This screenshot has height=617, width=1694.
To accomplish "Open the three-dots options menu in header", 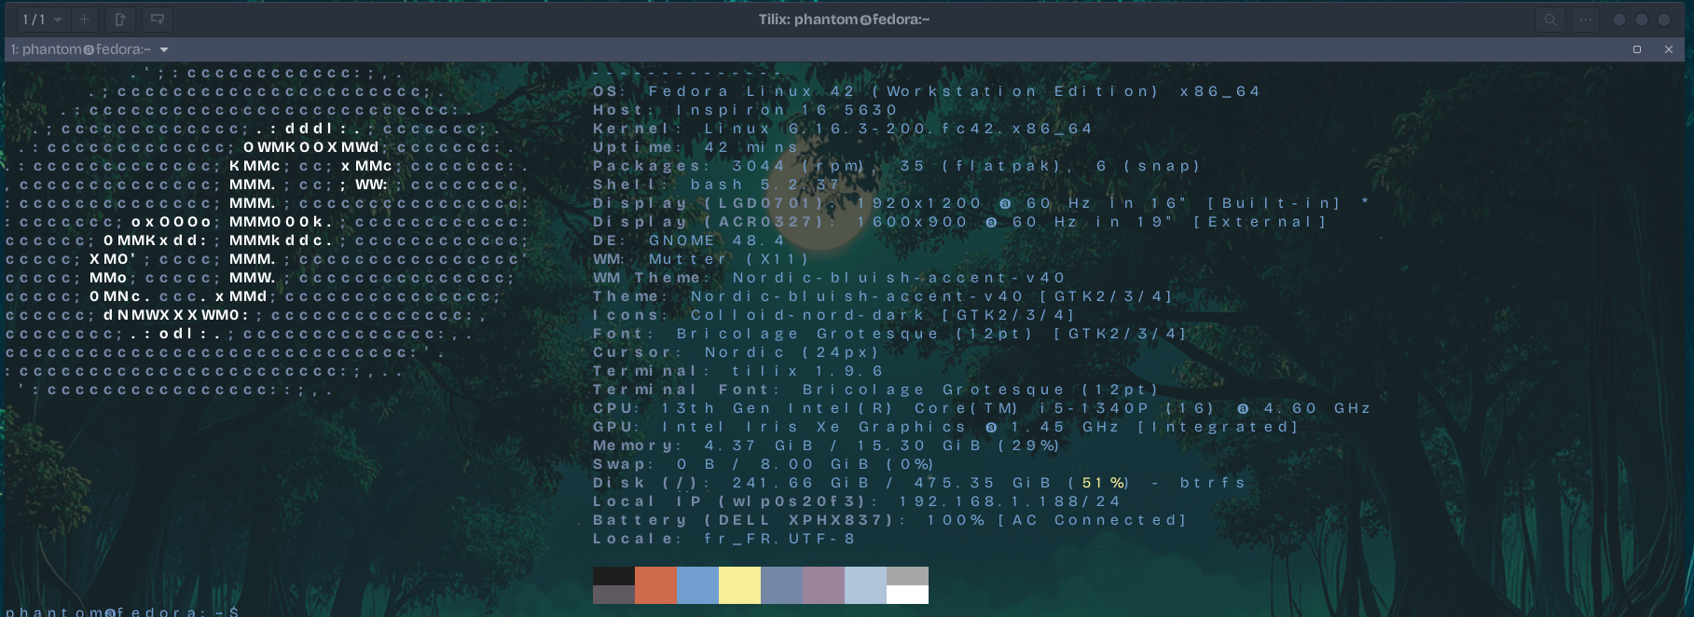I will point(1585,20).
